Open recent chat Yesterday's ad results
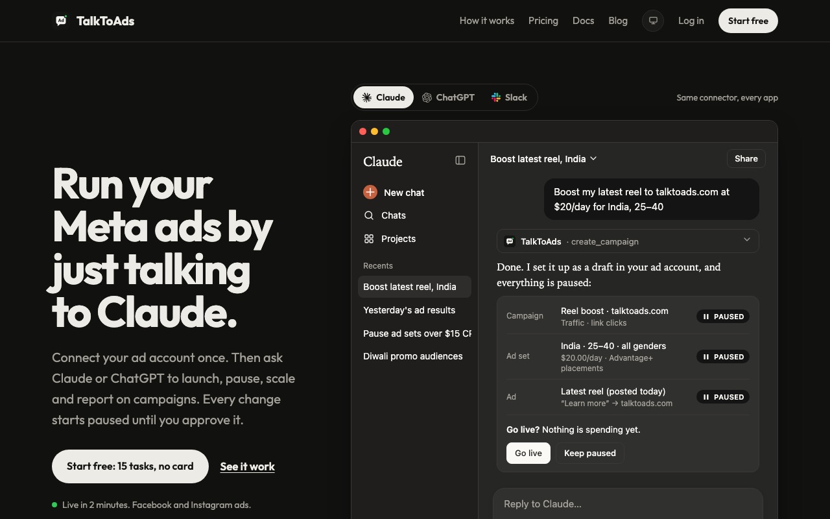The width and height of the screenshot is (830, 519). [x=415, y=310]
